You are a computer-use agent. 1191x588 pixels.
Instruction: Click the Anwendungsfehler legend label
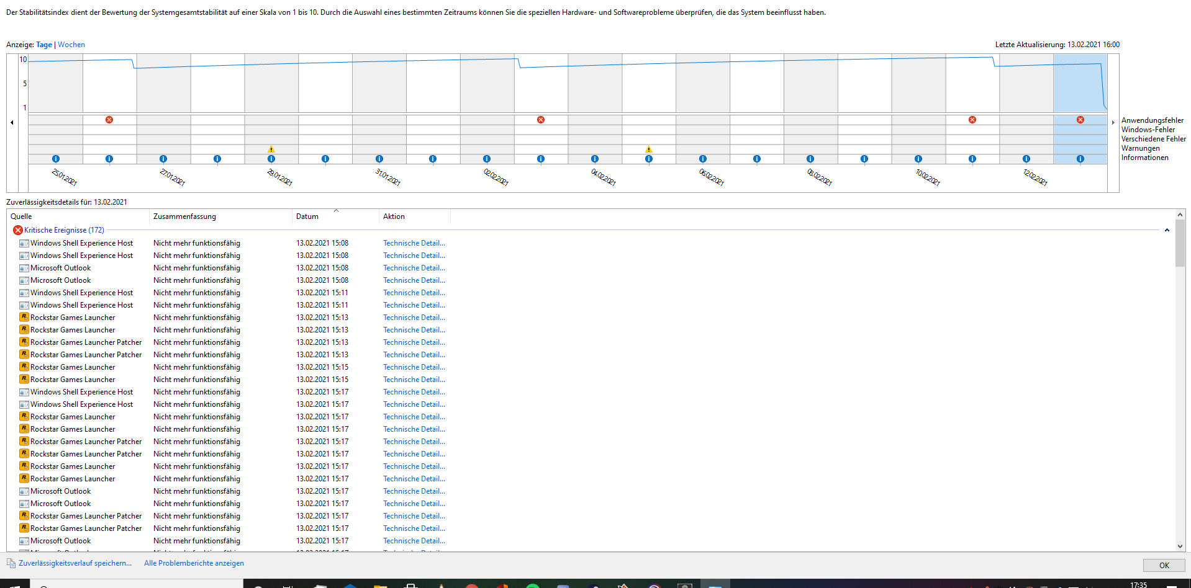[x=1152, y=120]
